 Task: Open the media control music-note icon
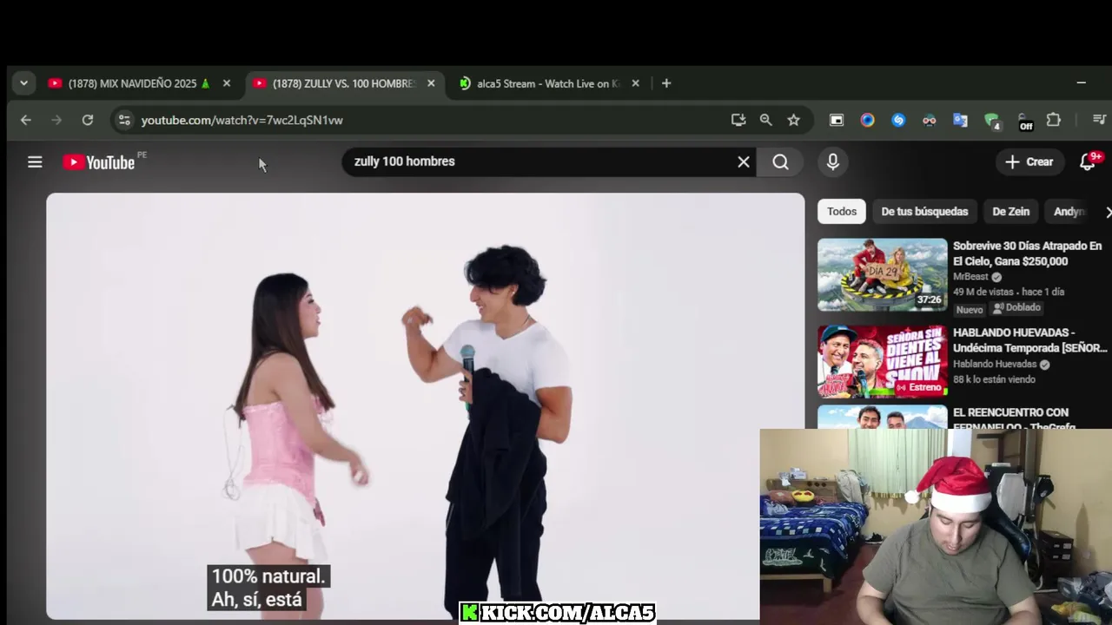1099,120
